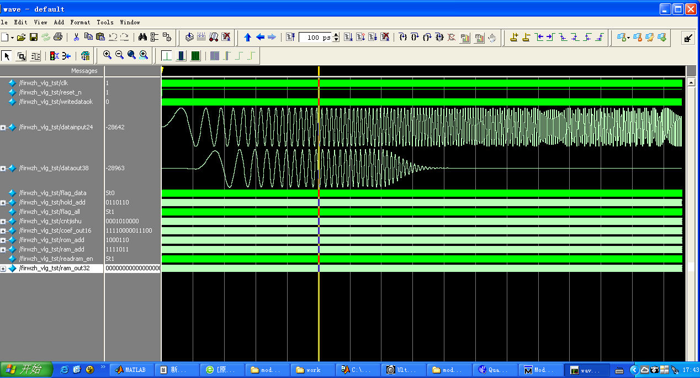Click the waveform vertical scrollbar up arrow
The width and height of the screenshot is (700, 378).
(691, 82)
